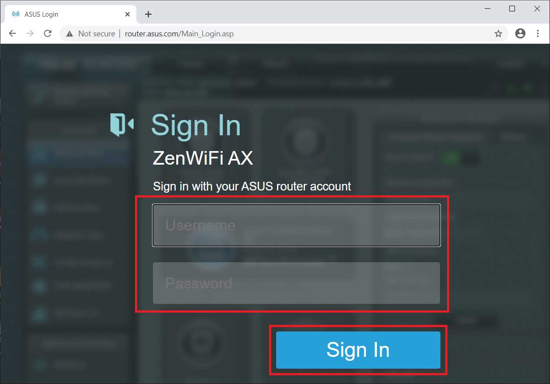
Task: Reload the router login page
Action: point(48,34)
